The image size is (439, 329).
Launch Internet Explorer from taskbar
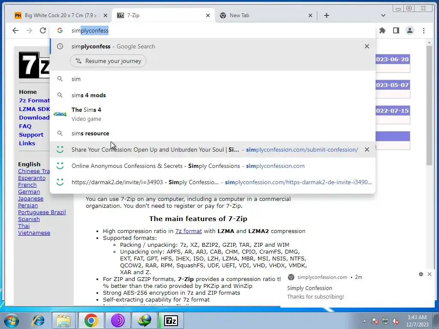(x=39, y=320)
